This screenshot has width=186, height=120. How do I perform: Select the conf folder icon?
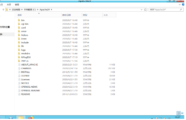pos(19,28)
